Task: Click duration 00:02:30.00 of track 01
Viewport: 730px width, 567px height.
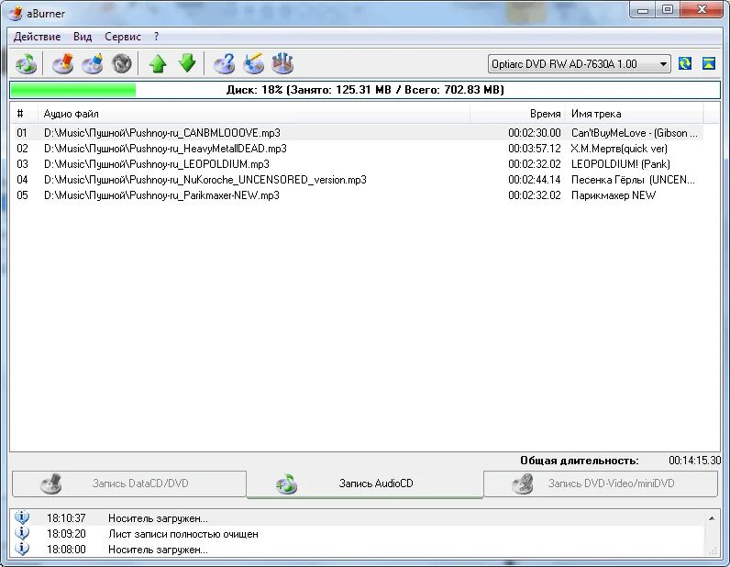Action: 535,133
